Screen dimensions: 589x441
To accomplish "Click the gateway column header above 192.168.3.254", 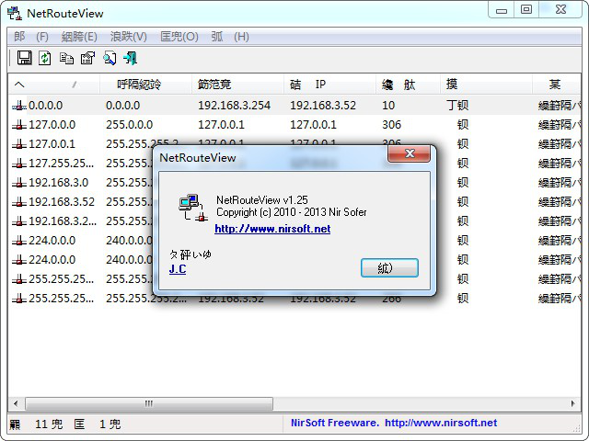I will pos(237,85).
